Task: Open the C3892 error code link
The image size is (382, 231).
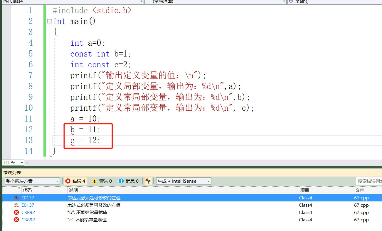Action: [28, 212]
